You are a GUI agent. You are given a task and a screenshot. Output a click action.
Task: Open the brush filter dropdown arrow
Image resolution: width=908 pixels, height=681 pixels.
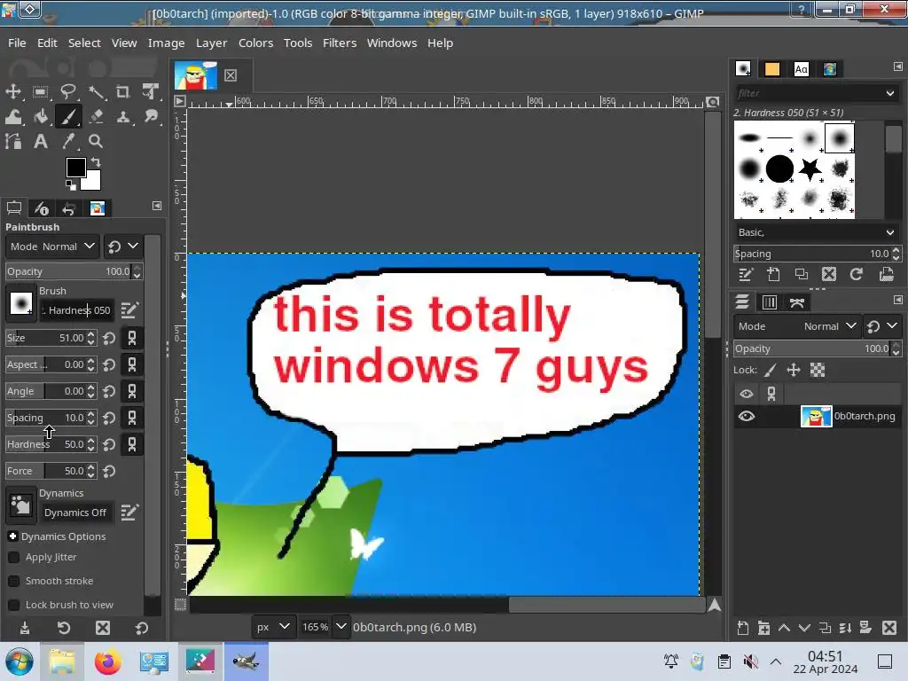(889, 93)
